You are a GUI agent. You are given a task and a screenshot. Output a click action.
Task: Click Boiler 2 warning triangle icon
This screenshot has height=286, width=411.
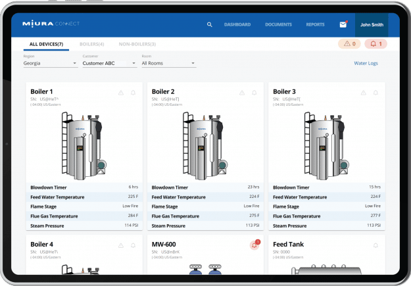242,93
